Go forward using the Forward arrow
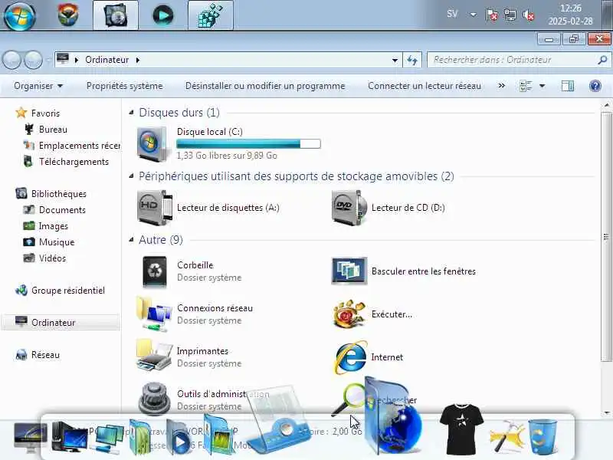This screenshot has height=460, width=613. point(33,60)
